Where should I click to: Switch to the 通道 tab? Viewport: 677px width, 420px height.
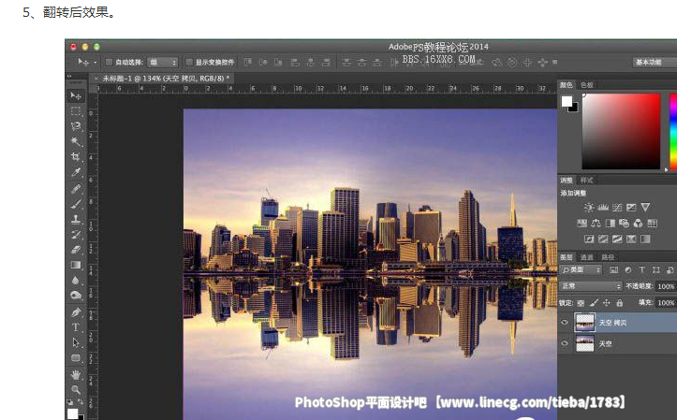tap(587, 257)
